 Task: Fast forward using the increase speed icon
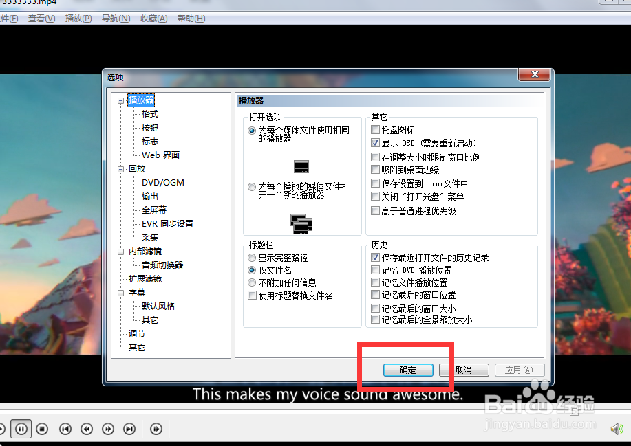tap(108, 428)
